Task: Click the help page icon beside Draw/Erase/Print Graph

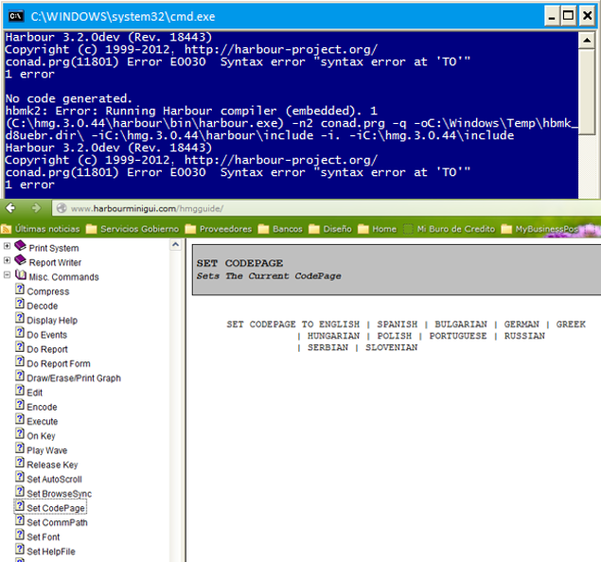Action: [x=20, y=376]
